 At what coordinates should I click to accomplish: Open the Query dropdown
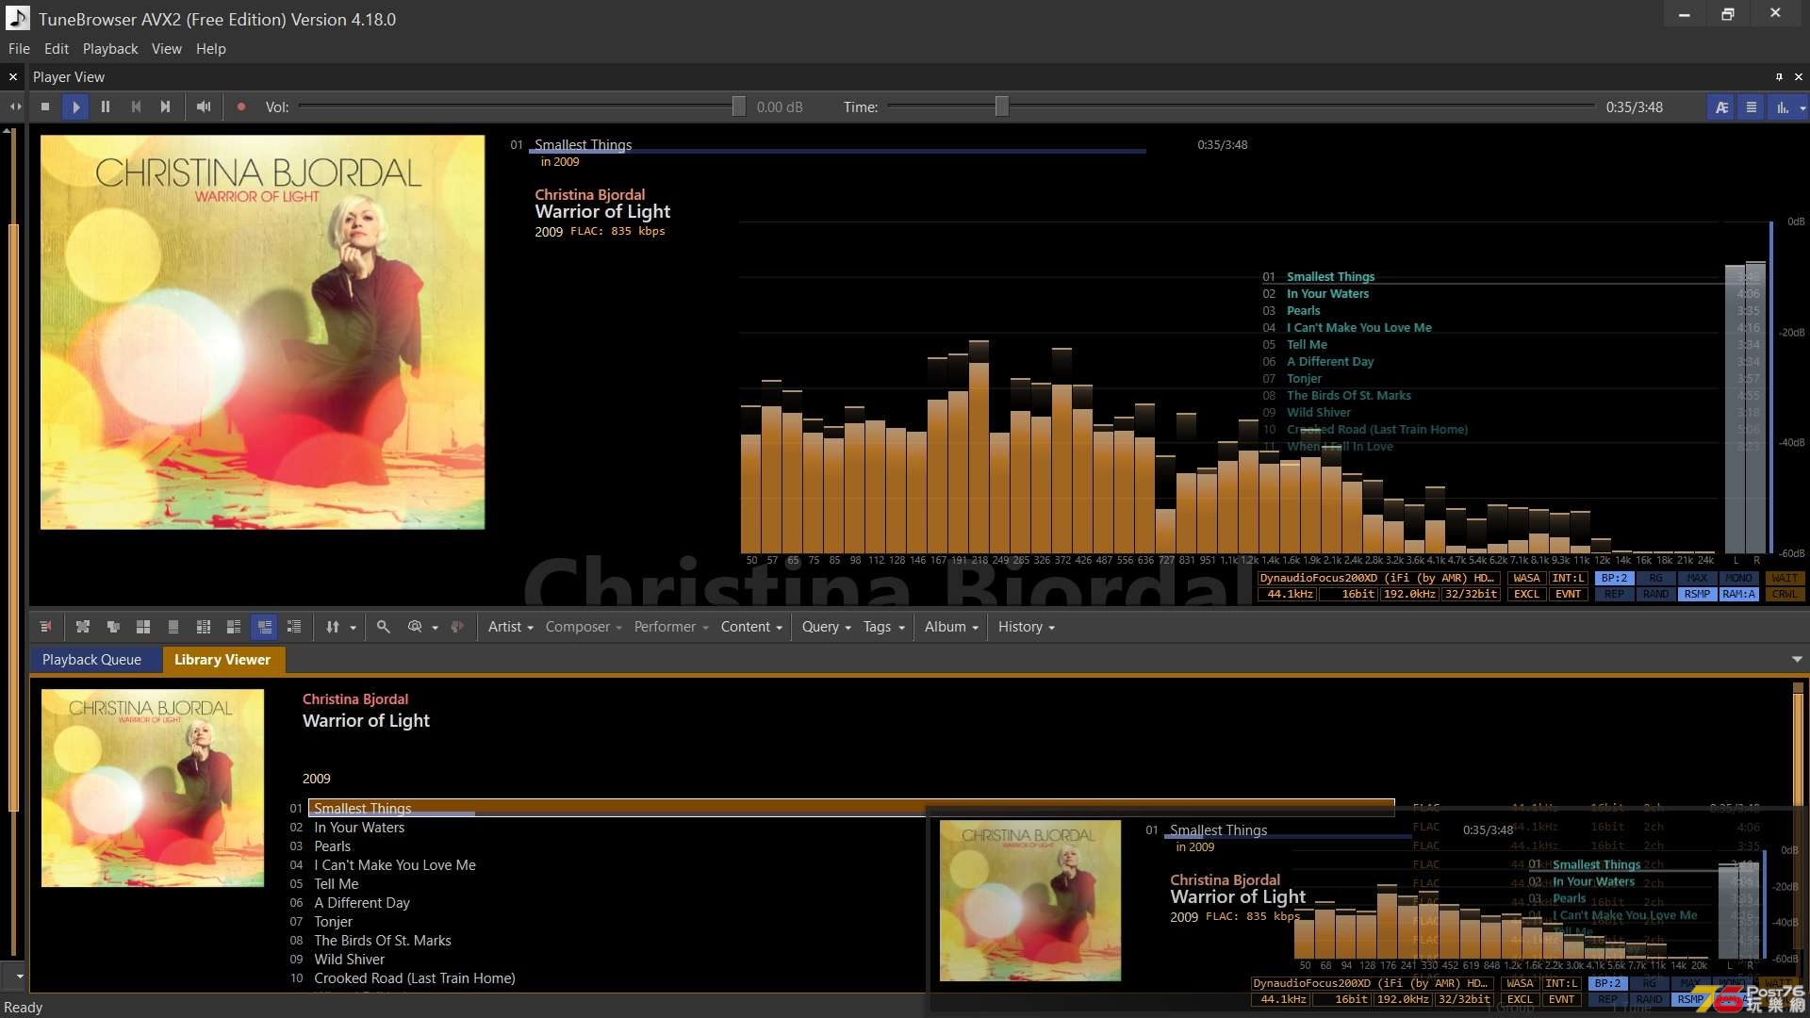coord(826,627)
